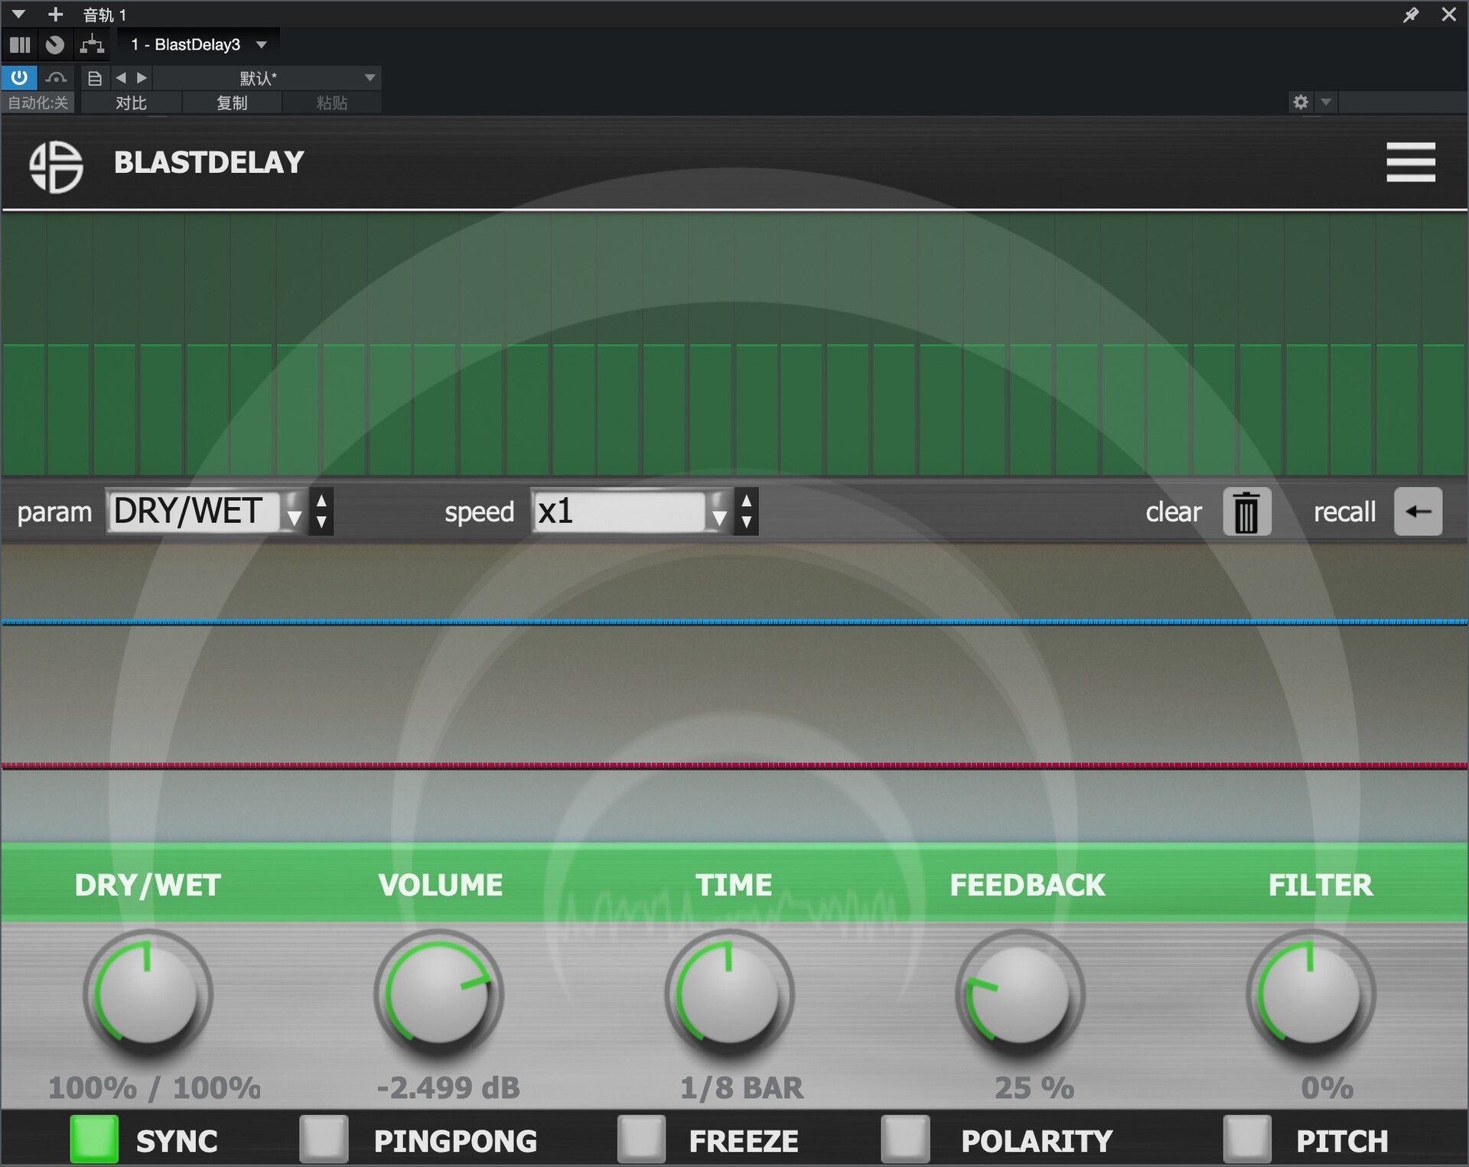Select the FILTER parameter header
This screenshot has width=1469, height=1167.
click(x=1320, y=885)
